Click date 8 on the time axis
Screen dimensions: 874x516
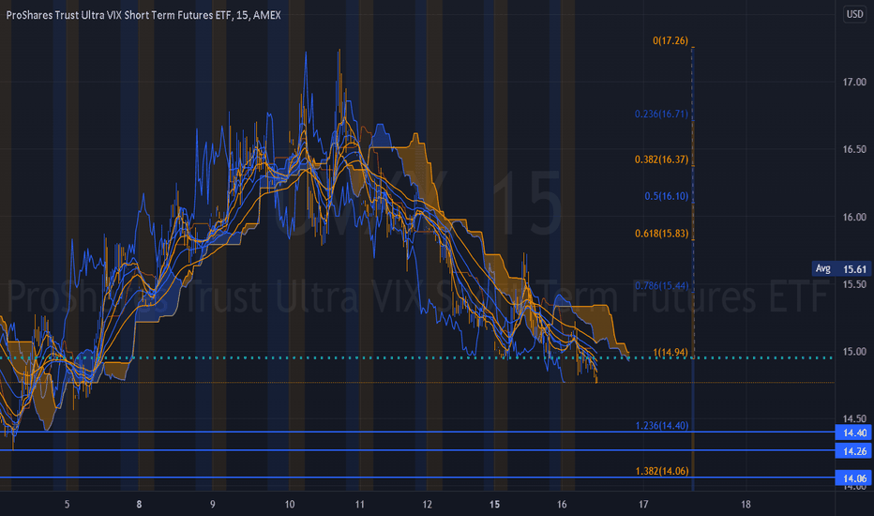click(139, 505)
